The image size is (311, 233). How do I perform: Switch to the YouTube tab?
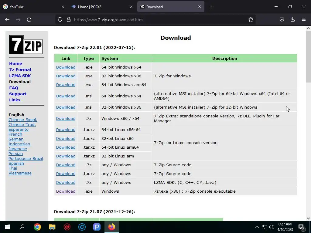coord(34,7)
